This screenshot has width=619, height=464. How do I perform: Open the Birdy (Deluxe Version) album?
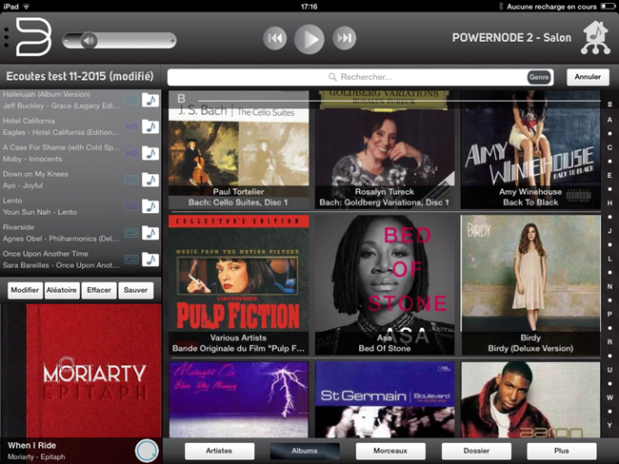pyautogui.click(x=530, y=285)
